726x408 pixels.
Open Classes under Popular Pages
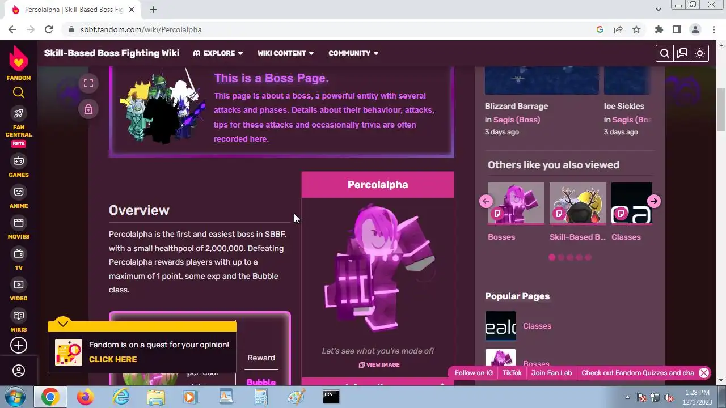click(537, 326)
